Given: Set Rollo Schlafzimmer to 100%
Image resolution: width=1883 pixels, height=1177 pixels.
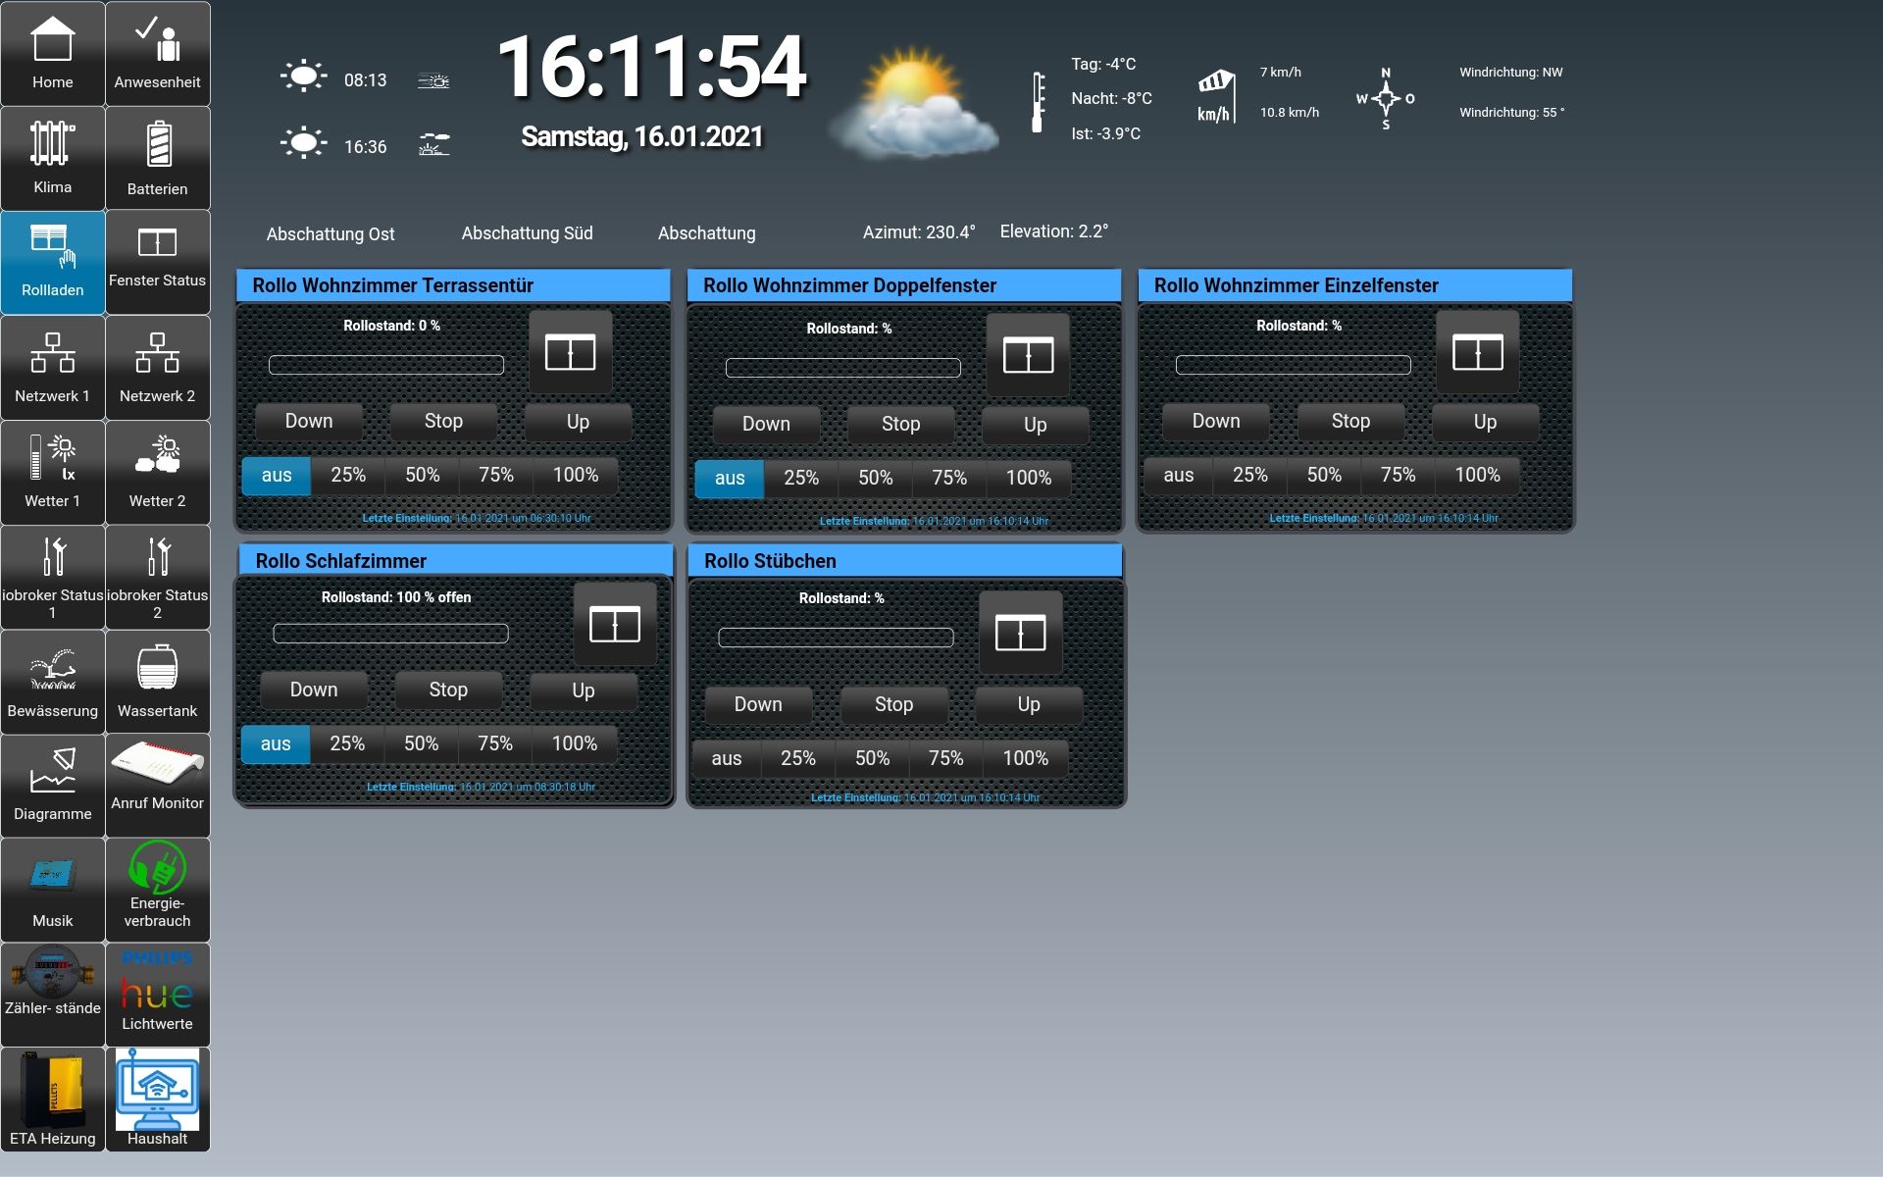Looking at the screenshot, I should [x=574, y=744].
